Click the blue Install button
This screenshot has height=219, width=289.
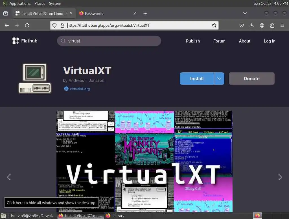click(197, 79)
